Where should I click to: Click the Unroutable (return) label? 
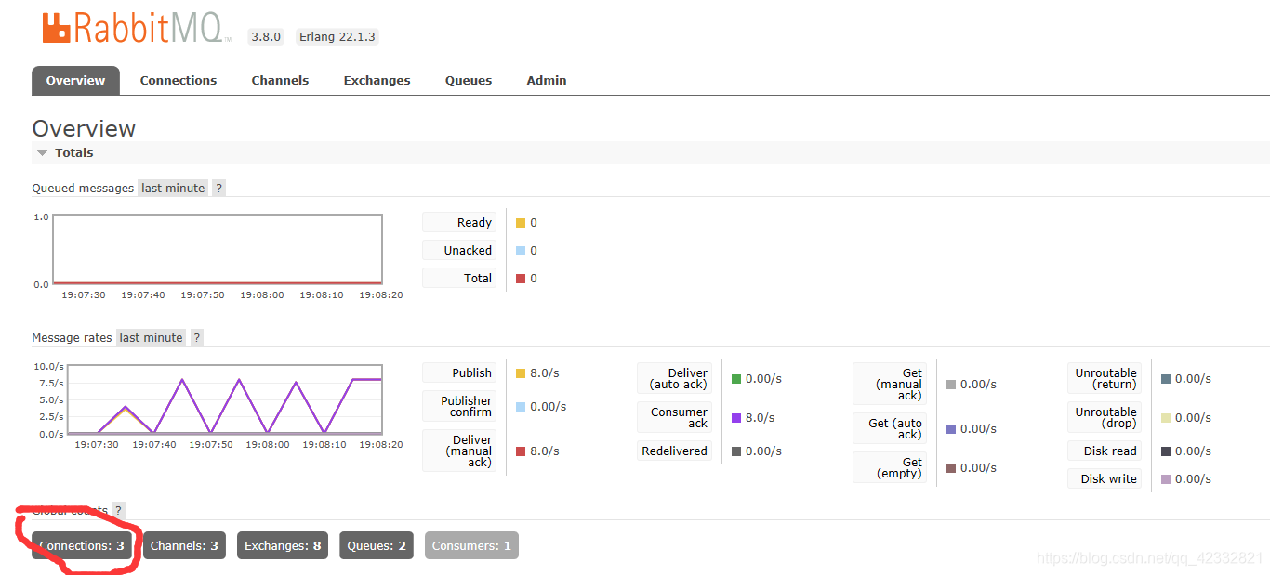tap(1105, 378)
